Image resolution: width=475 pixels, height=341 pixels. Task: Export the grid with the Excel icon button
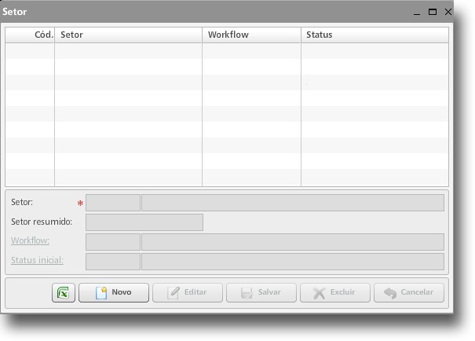pyautogui.click(x=64, y=293)
